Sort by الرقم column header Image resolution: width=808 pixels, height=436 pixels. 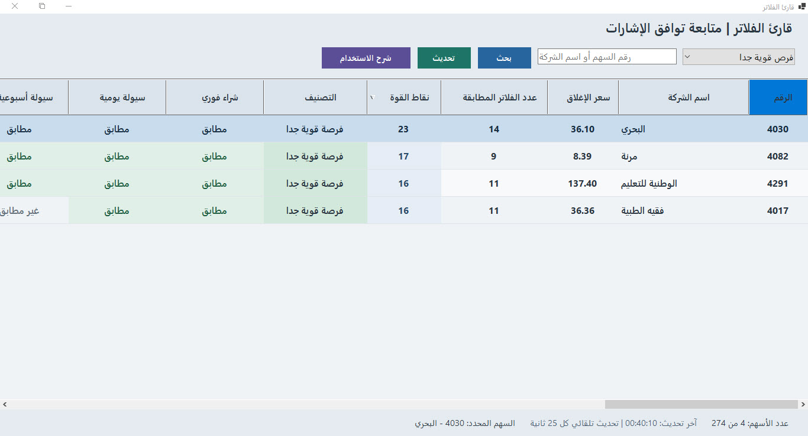click(778, 97)
